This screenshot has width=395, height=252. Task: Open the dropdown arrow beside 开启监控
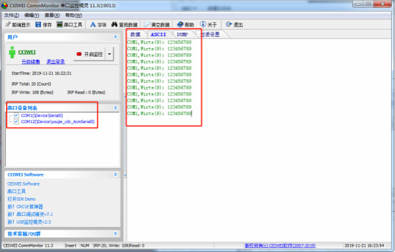pyautogui.click(x=109, y=54)
